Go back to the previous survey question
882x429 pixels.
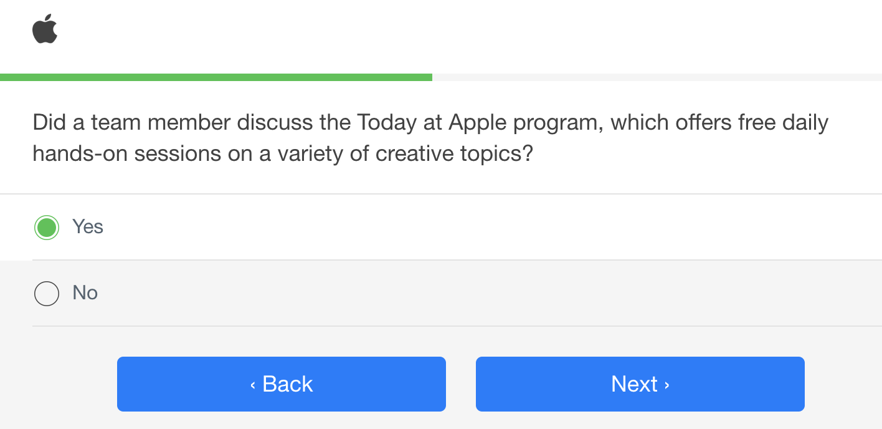coord(281,384)
